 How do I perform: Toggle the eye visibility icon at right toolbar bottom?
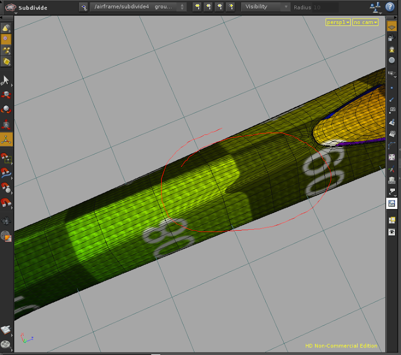(392, 232)
